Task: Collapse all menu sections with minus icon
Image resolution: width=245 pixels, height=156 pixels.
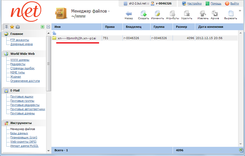Action: (48, 27)
